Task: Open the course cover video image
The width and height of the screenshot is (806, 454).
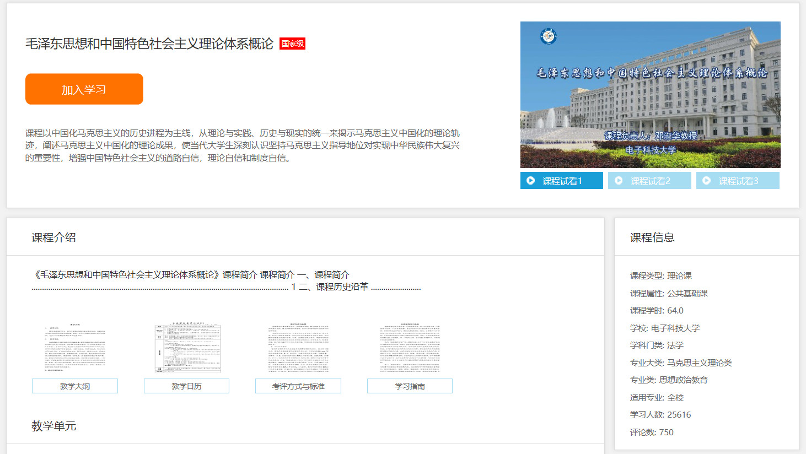Action: 651,95
